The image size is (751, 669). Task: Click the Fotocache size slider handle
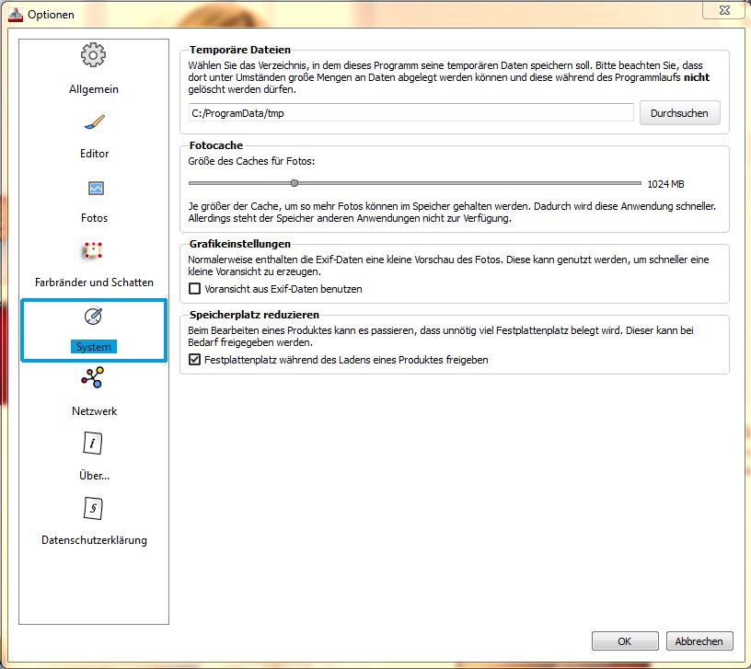click(x=295, y=183)
